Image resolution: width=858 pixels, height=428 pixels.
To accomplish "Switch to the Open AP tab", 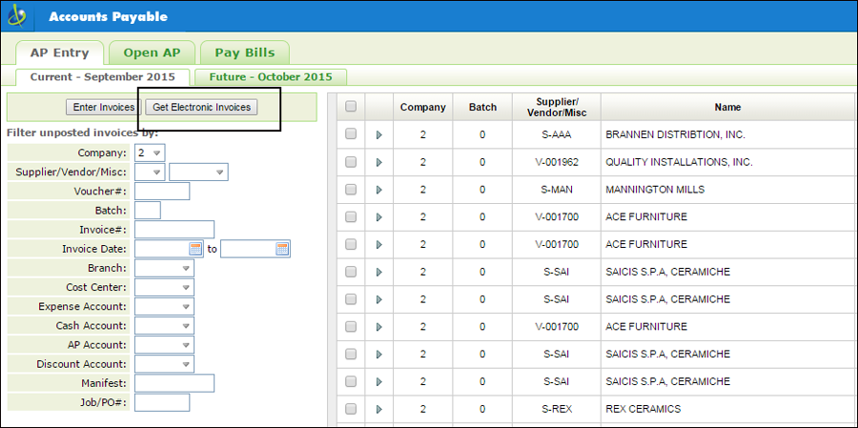I will [151, 52].
